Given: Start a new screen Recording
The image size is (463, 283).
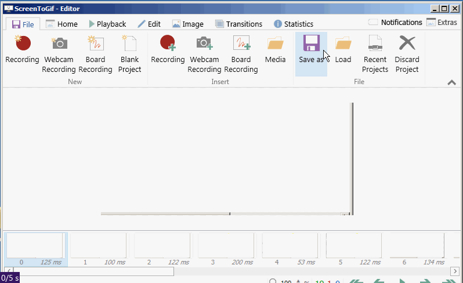Looking at the screenshot, I should (22, 54).
